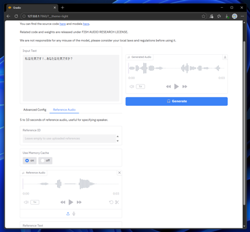Click the Reference Audio waveform

(71, 184)
